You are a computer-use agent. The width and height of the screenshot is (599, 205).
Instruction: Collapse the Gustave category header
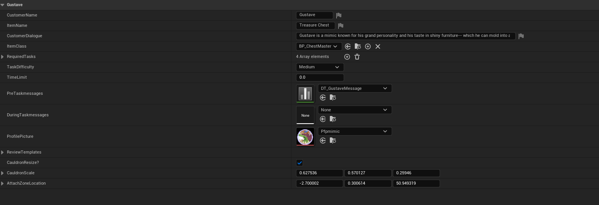click(x=3, y=5)
